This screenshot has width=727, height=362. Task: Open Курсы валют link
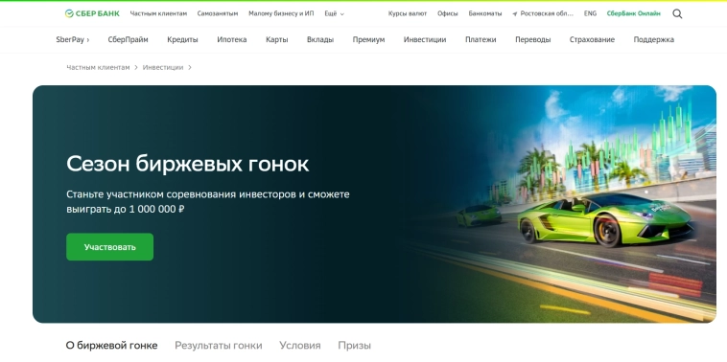tap(408, 14)
